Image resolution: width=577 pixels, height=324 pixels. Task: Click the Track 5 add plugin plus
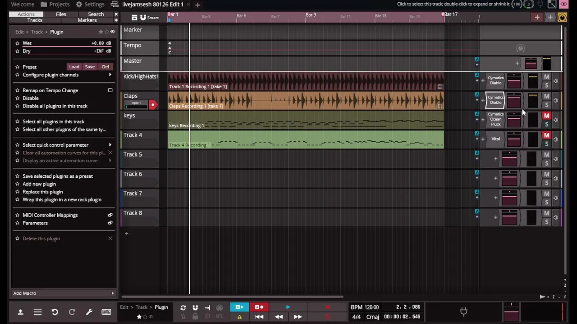(x=495, y=158)
